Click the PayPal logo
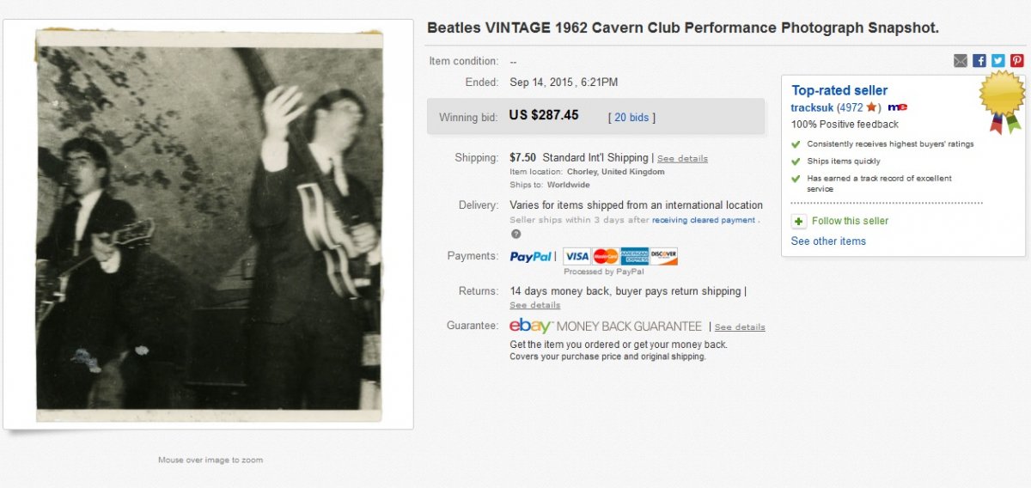This screenshot has height=488, width=1031. pos(531,256)
